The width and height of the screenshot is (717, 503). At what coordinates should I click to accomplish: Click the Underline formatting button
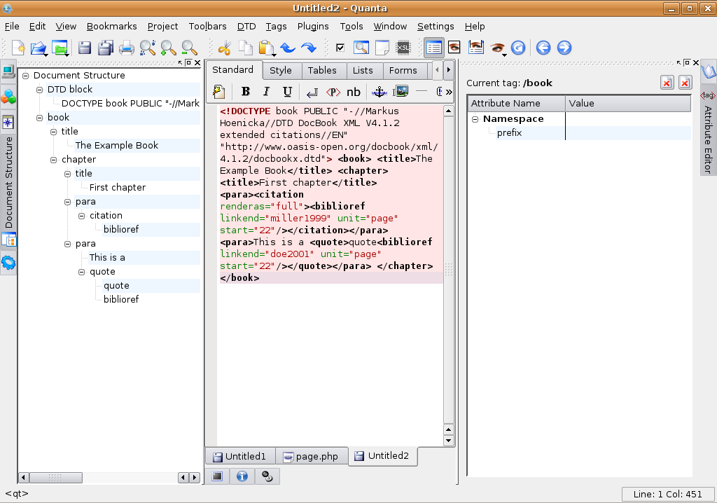(287, 91)
